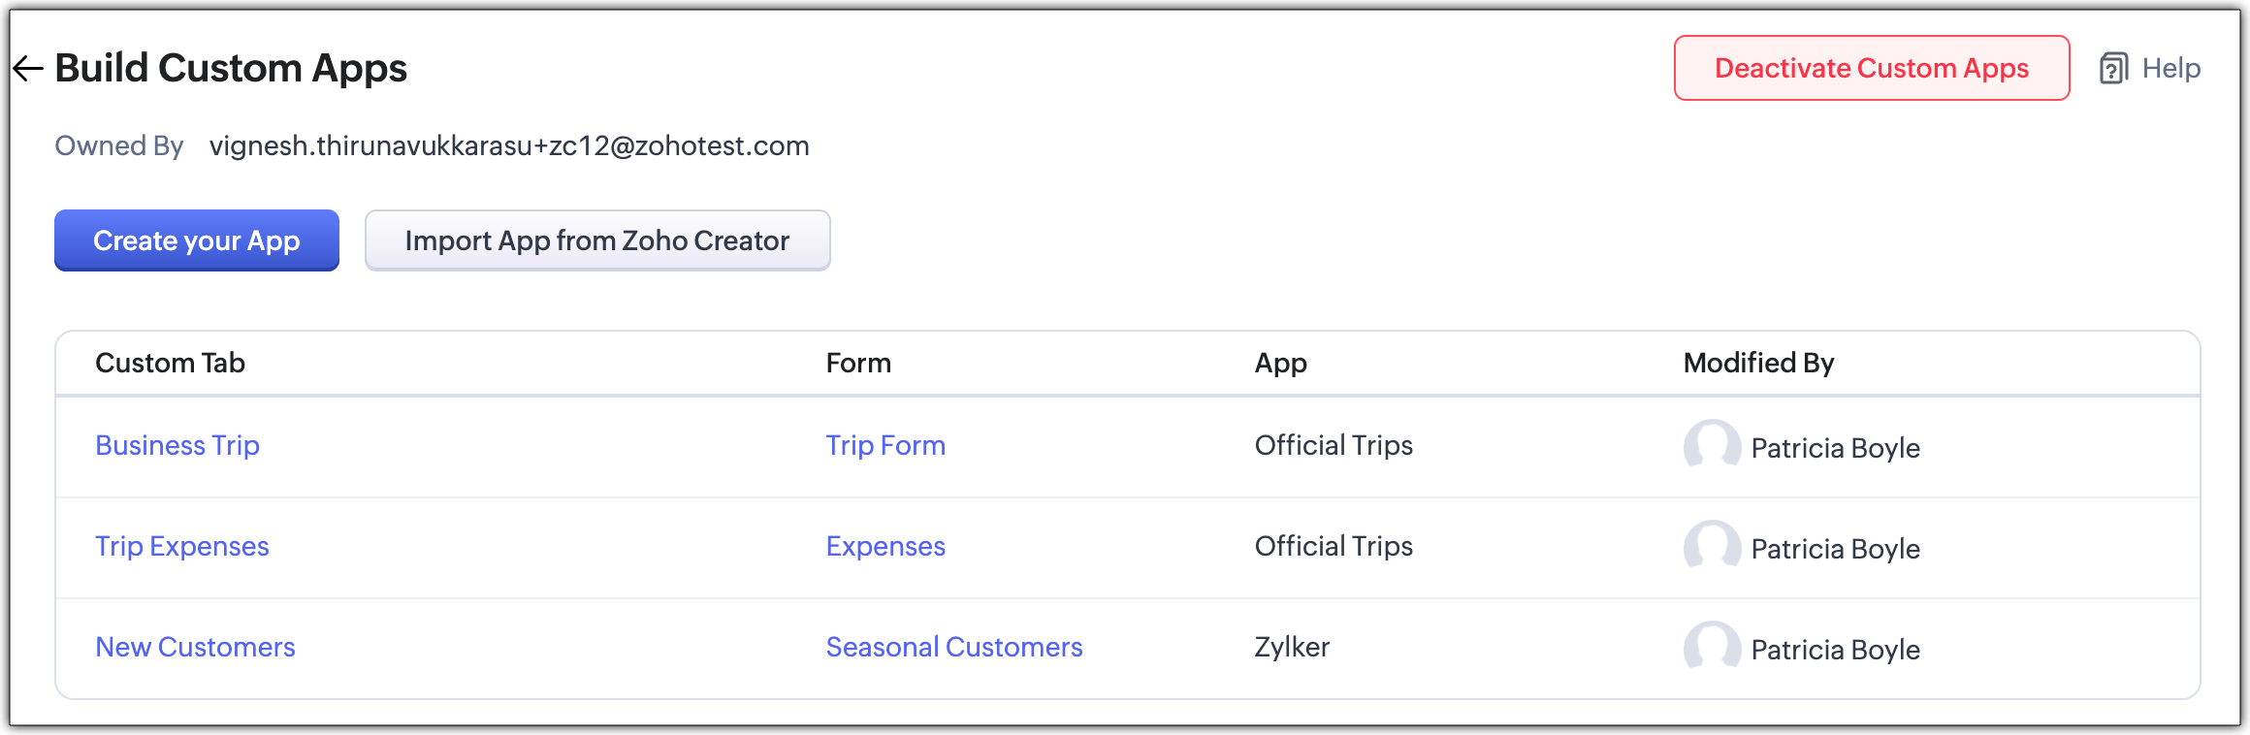Click the back arrow beside Build Custom Apps
Screen dimensions: 2250x735
[x=28, y=68]
